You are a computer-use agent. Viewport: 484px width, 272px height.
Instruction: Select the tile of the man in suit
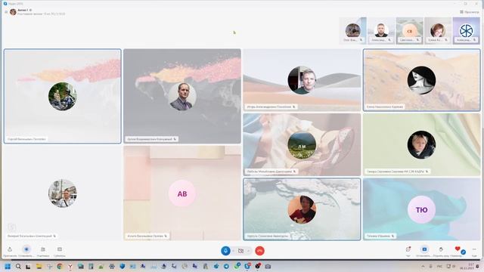click(x=182, y=96)
